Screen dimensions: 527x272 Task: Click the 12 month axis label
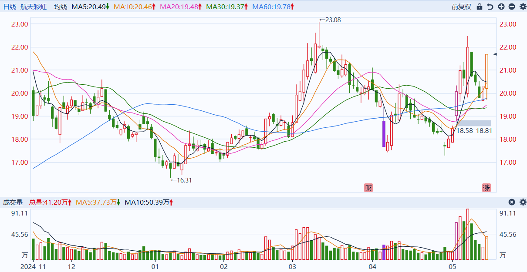coord(71,266)
